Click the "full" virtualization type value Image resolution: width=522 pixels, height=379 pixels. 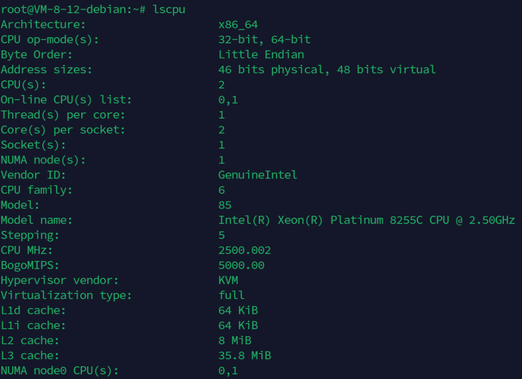coord(231,296)
